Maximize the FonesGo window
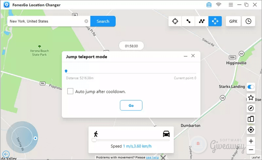The height and width of the screenshot is (160, 262). pos(246,5)
